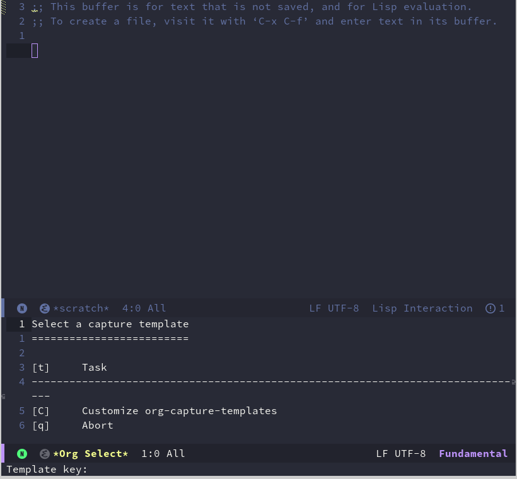Click the line continuation arrow on the dashed separator

click(513, 382)
